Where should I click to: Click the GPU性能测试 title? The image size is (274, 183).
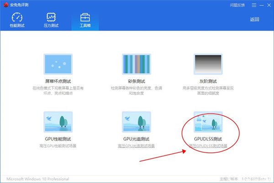58,139
